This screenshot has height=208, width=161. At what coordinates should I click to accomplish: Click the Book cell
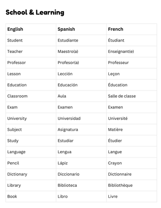tap(31, 196)
